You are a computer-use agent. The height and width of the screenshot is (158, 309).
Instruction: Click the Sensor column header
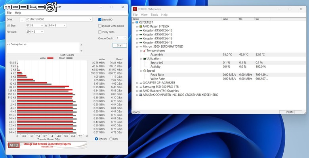[177, 19]
